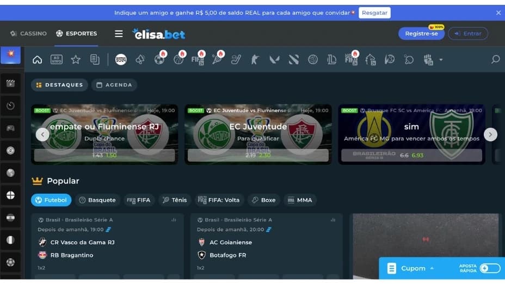Click RB Bragantino team name
The height and width of the screenshot is (284, 505).
[72, 255]
